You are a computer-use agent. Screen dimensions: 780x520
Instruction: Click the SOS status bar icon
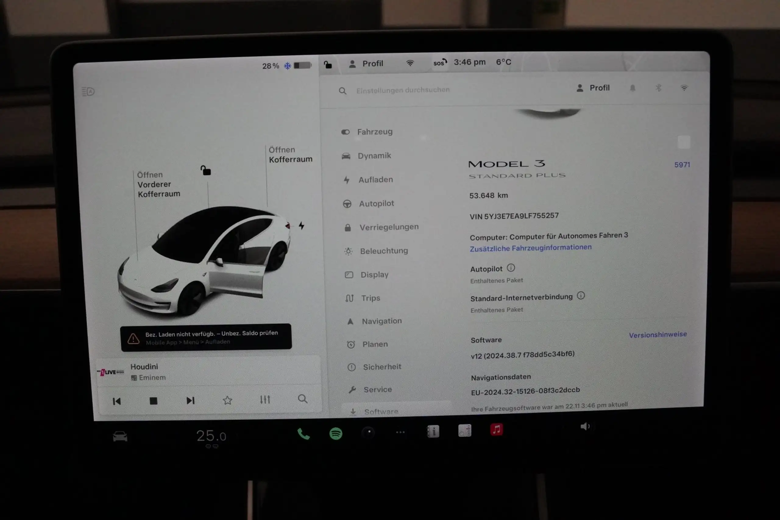tap(439, 62)
